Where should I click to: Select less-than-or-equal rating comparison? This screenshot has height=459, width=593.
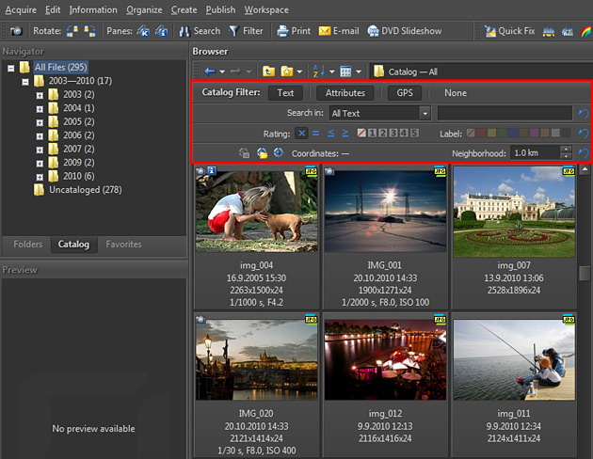331,134
